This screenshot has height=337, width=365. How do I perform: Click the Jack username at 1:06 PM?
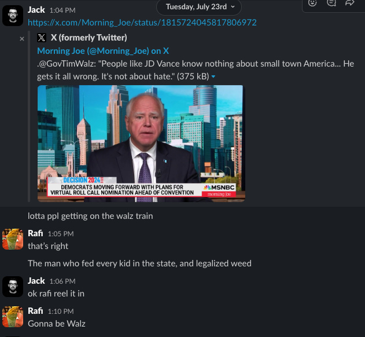coord(36,281)
